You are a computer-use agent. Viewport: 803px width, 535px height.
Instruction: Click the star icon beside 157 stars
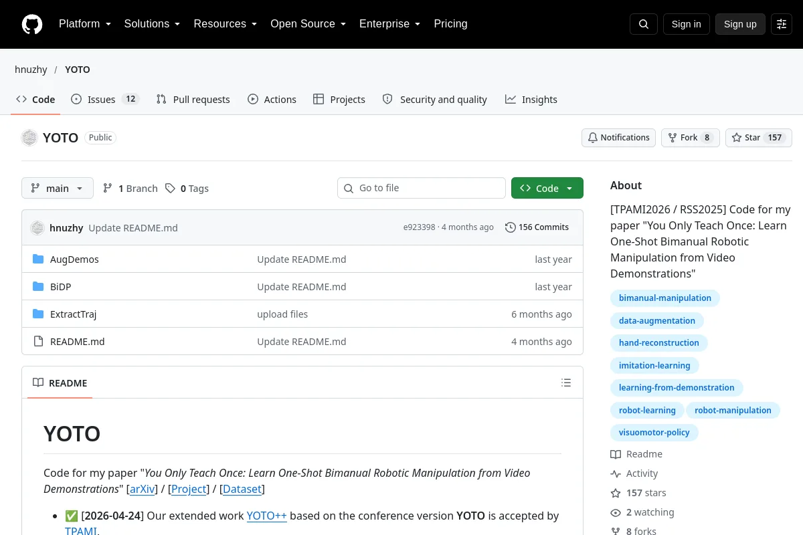(616, 493)
